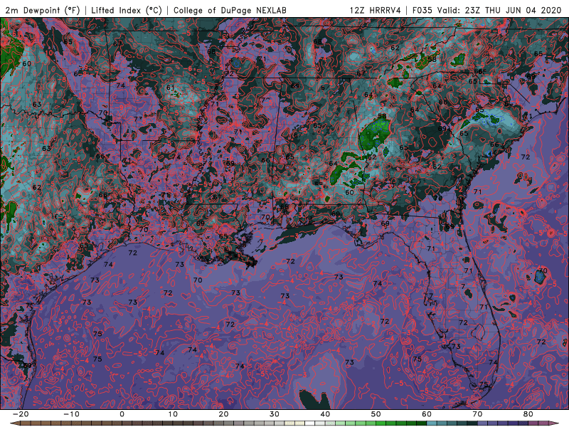Click the '-20' colorbar scale label

[x=21, y=414]
